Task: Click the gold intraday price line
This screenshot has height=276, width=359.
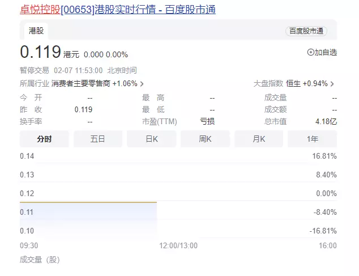Action: click(x=88, y=202)
